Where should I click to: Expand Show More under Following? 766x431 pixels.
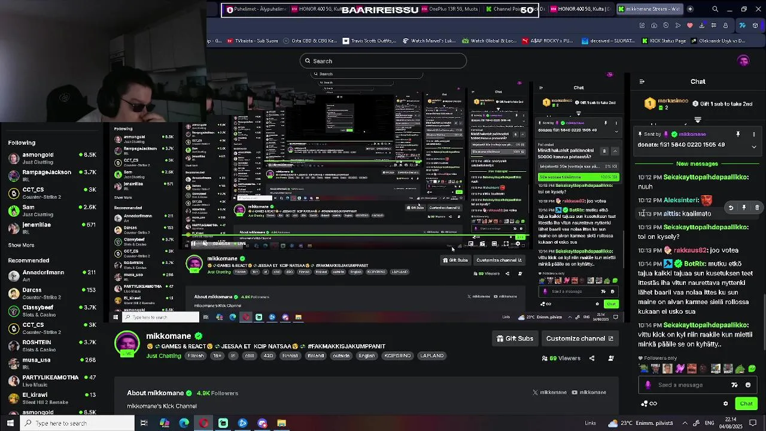(21, 245)
